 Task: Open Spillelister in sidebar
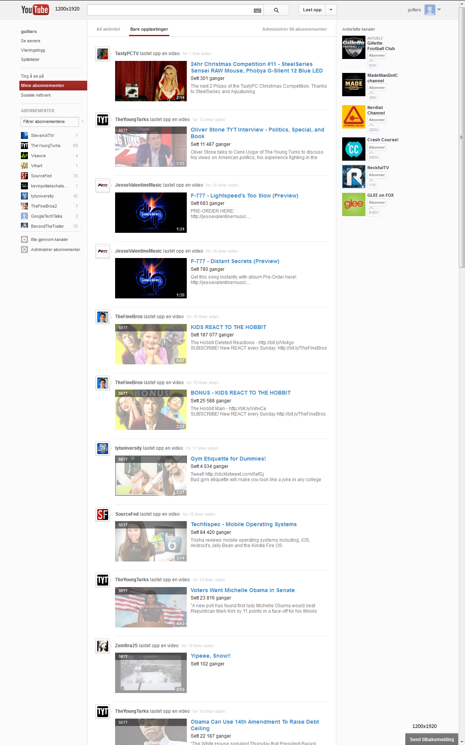tap(30, 59)
